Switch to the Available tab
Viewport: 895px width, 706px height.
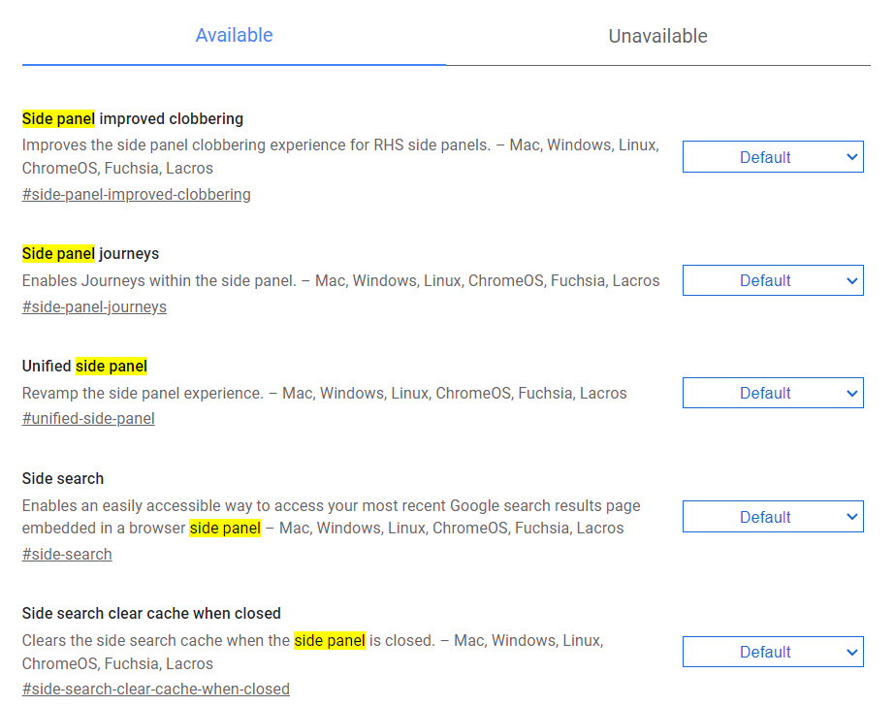234,35
